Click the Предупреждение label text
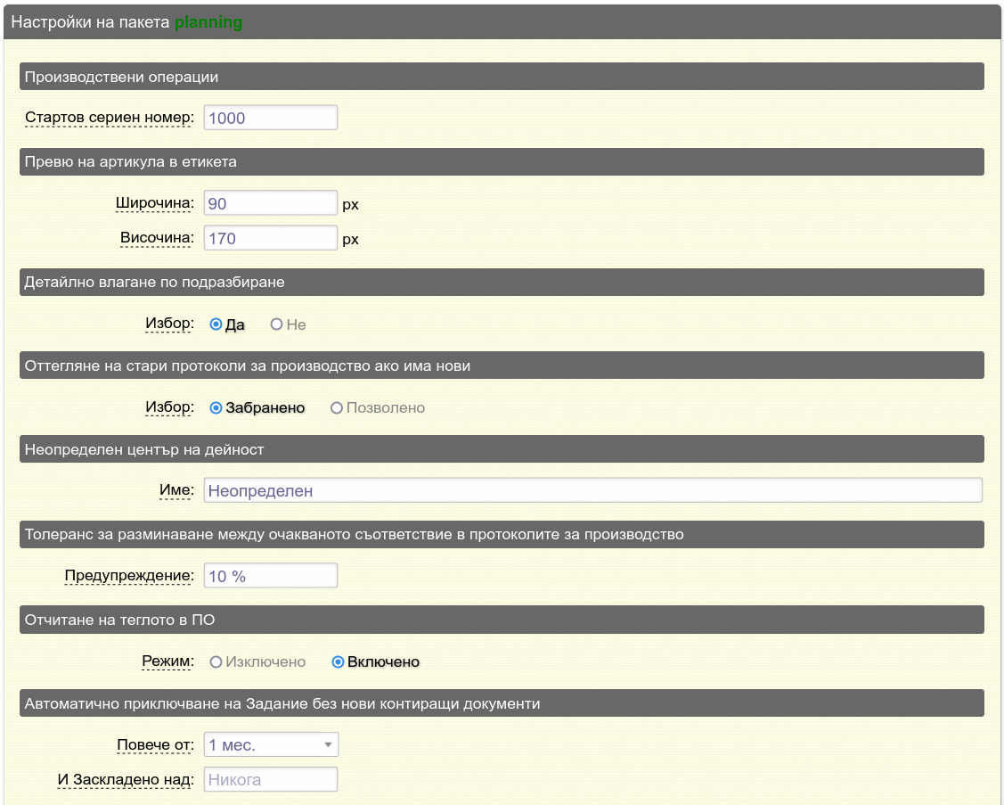The width and height of the screenshot is (1004, 805). coord(129,576)
